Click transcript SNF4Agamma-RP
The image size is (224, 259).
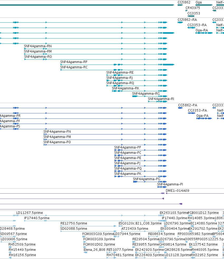pyautogui.click(x=74, y=62)
